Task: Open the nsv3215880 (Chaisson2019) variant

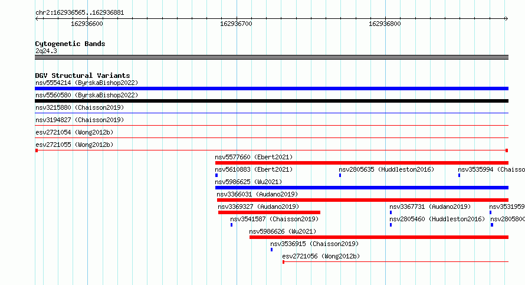Action: tap(80, 107)
